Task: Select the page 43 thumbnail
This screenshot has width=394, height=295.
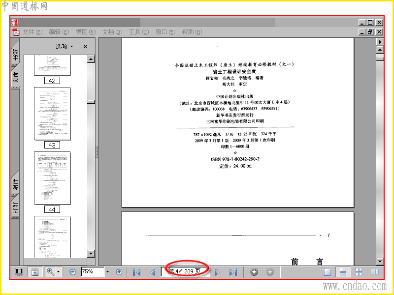Action: point(52,114)
